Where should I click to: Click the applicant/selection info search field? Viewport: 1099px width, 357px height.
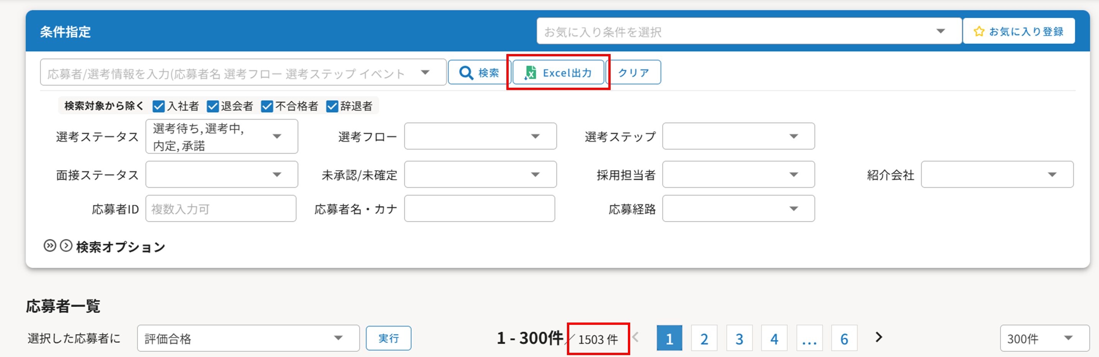(243, 73)
